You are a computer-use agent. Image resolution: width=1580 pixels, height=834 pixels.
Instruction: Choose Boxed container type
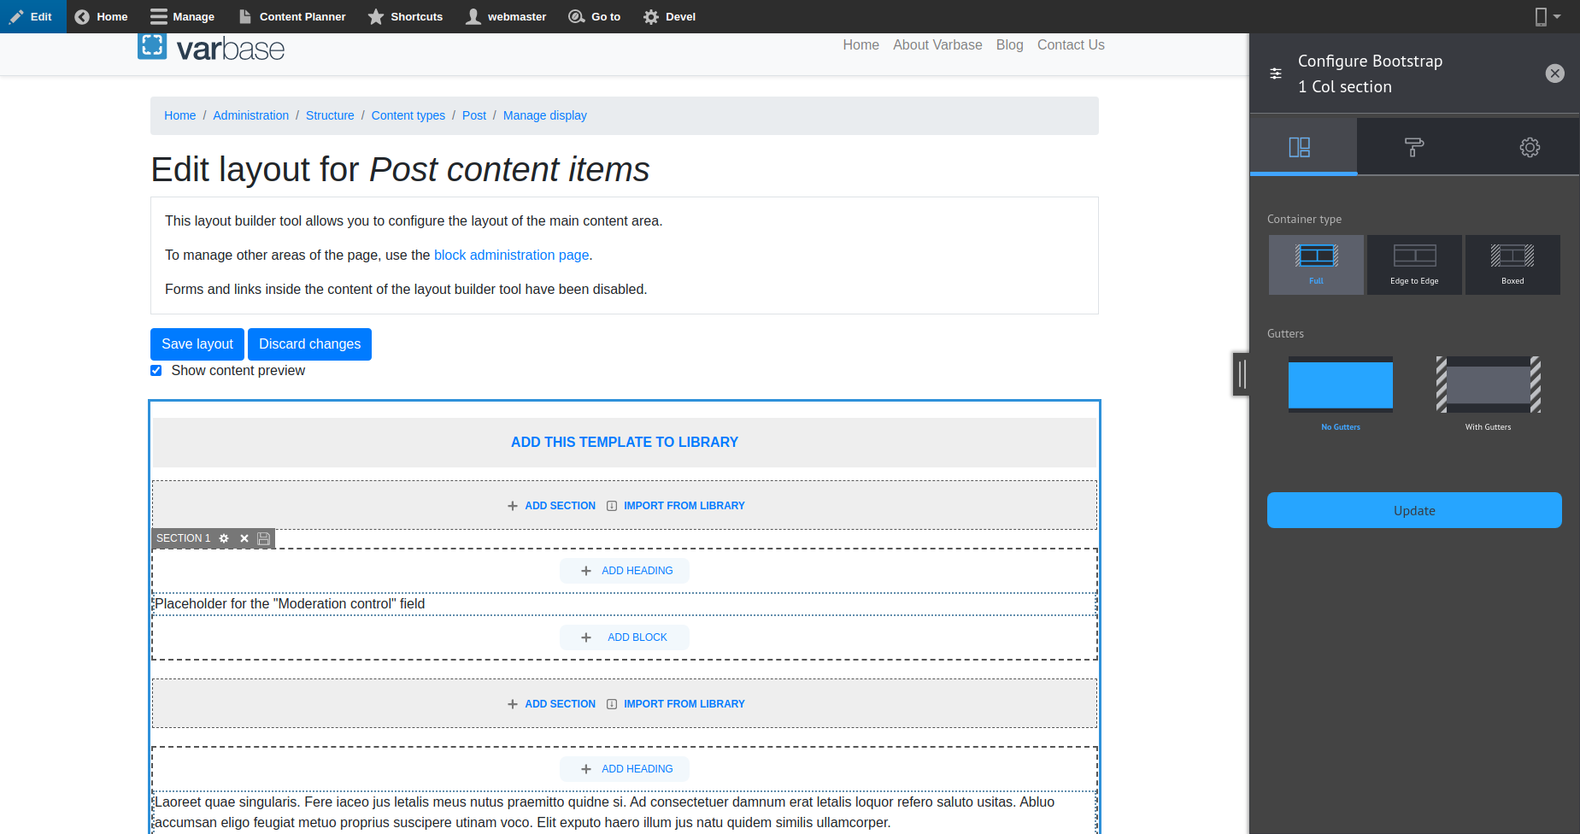[1512, 265]
